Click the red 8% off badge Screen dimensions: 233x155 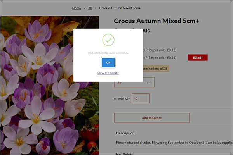coord(198,58)
